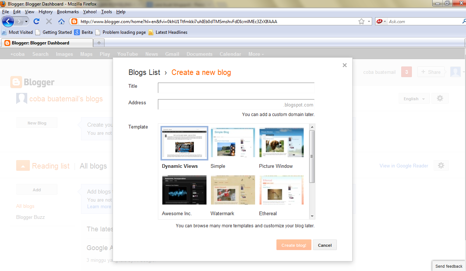Click the orange Reading list collapse icon
The height and width of the screenshot is (271, 466).
coord(23,166)
